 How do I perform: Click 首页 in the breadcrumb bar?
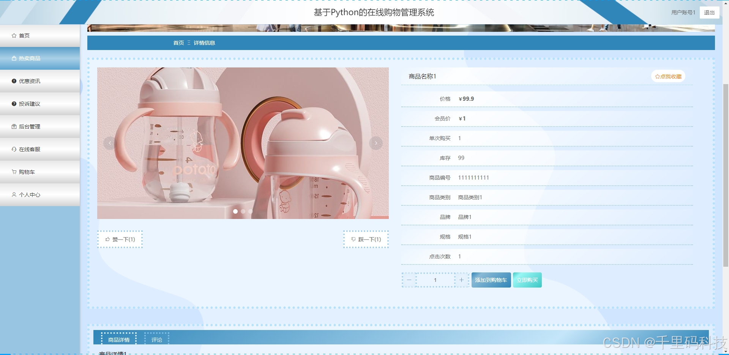click(x=178, y=43)
